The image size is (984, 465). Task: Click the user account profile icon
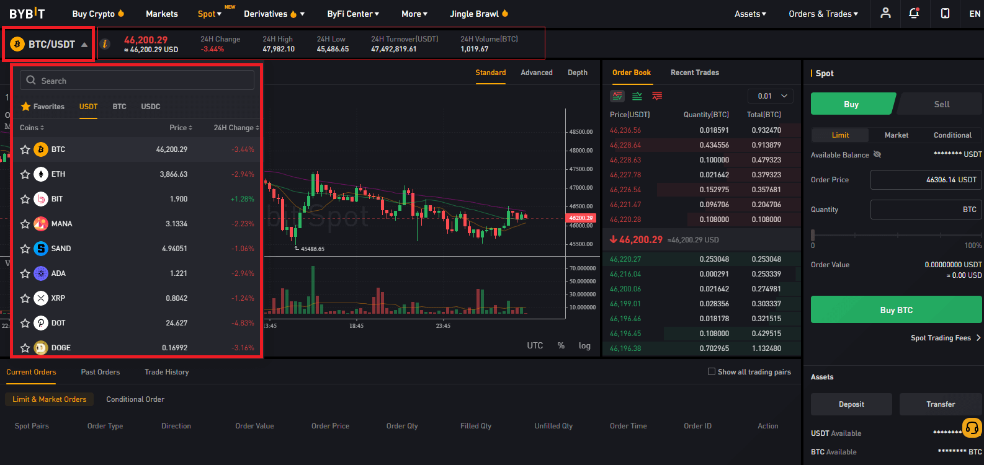point(885,13)
